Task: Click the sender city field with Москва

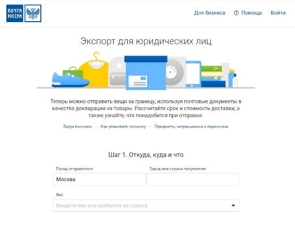Action: 99,179
